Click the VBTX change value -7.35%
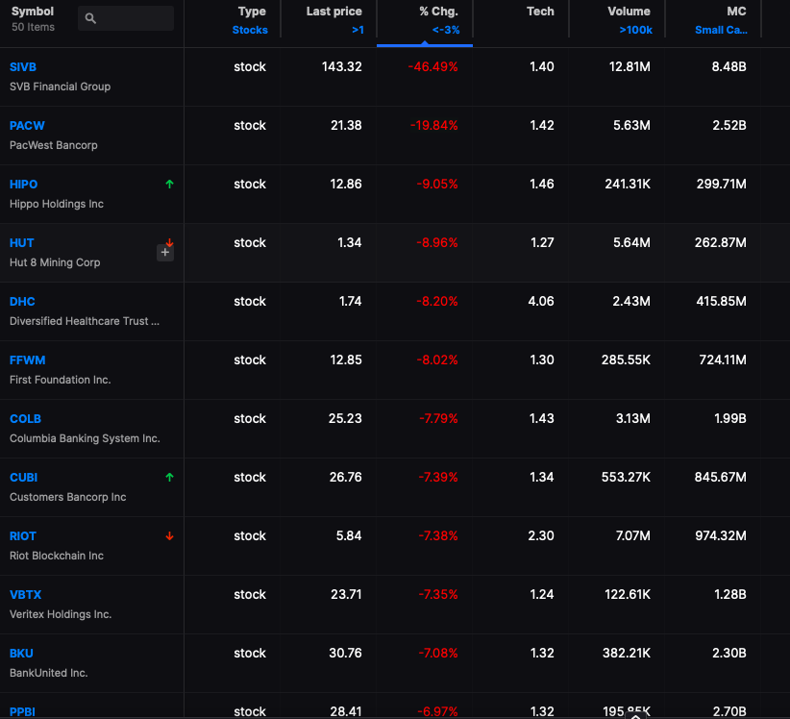This screenshot has width=790, height=719. [438, 595]
